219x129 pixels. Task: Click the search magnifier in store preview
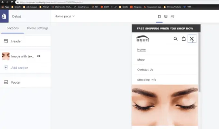[x=176, y=39]
